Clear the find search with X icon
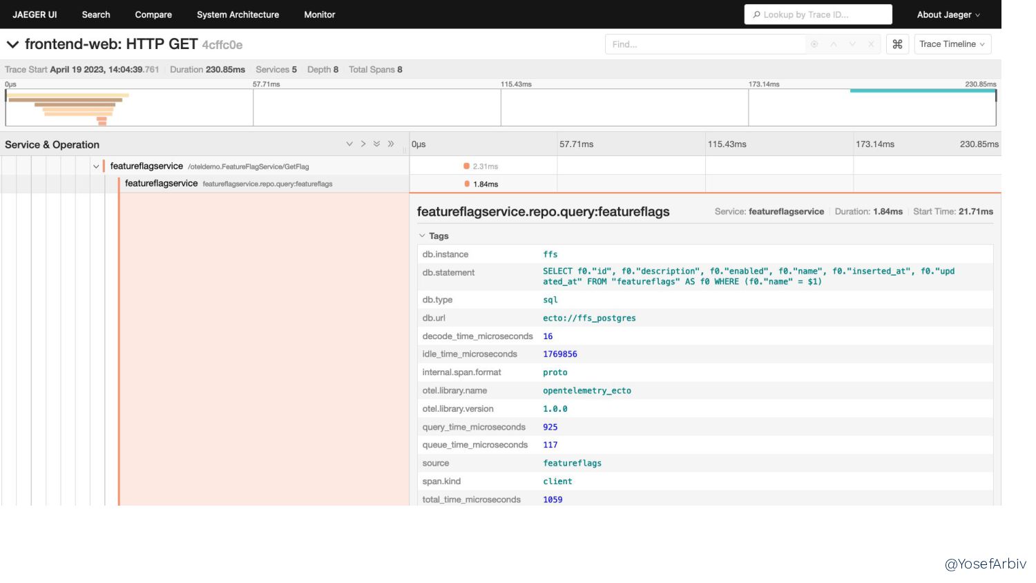The image size is (1036, 583). tap(871, 44)
